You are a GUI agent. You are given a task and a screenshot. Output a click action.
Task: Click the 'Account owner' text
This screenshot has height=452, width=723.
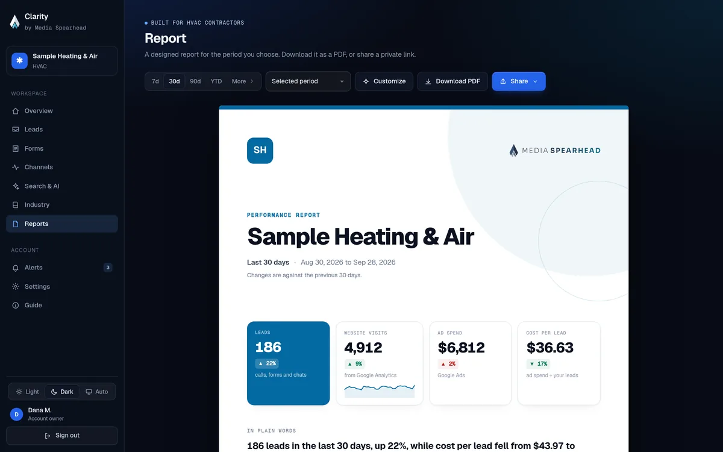tap(46, 419)
